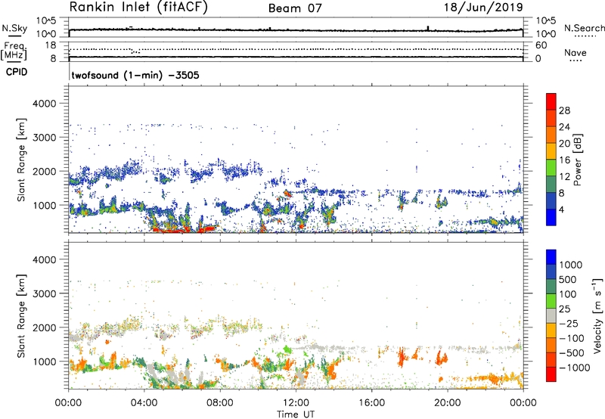Click the red bottom segment of Velocity color bar
This screenshot has height=419, width=605.
[551, 374]
